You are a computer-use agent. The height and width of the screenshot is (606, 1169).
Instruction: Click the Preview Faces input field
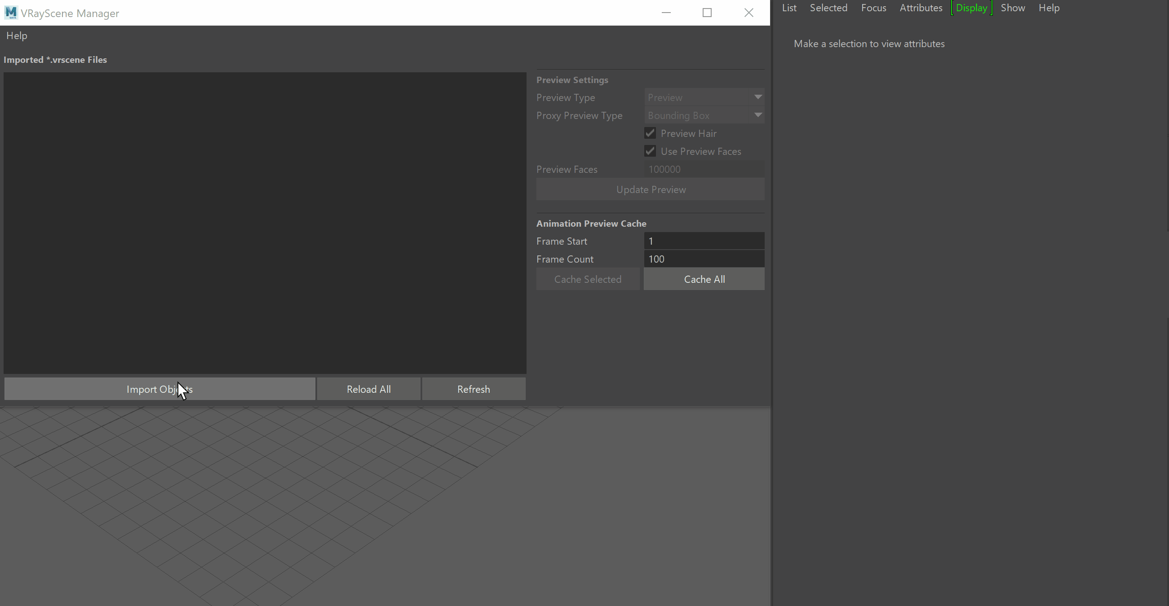pyautogui.click(x=704, y=169)
